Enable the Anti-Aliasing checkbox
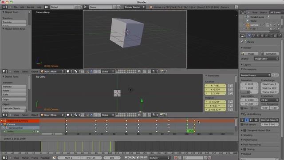Image resolution: width=284 pixels, height=160 pixels. [x=245, y=114]
